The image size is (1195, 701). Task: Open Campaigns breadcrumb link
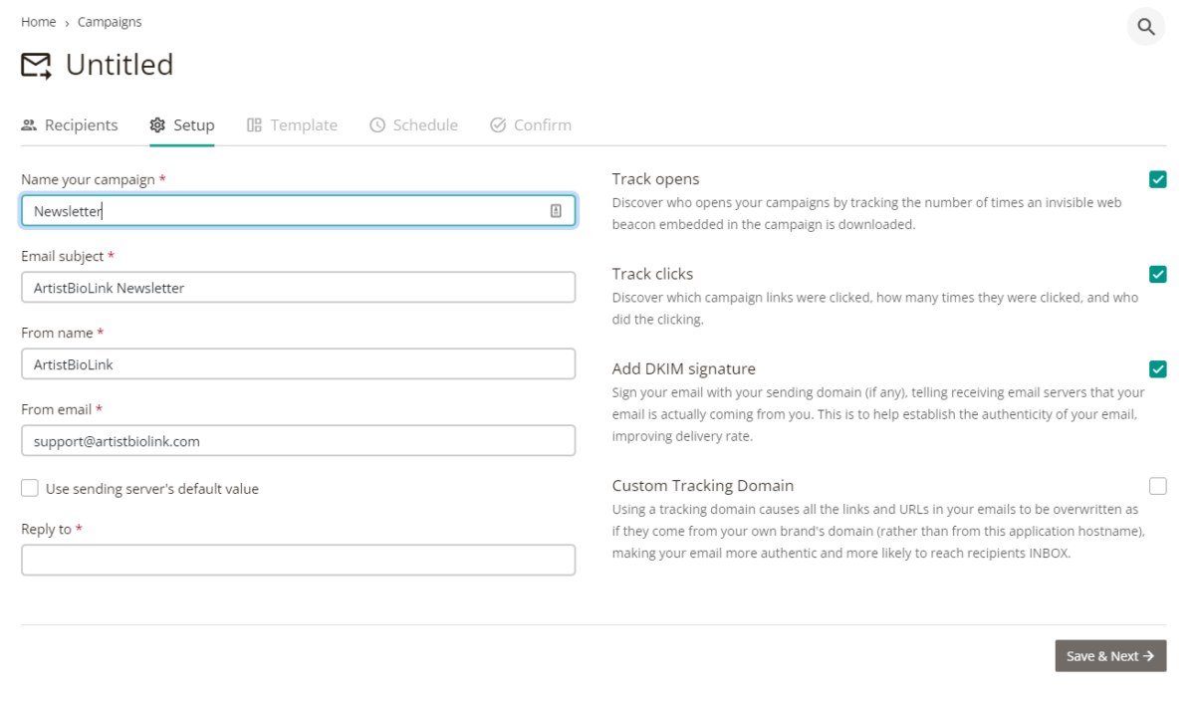[110, 22]
